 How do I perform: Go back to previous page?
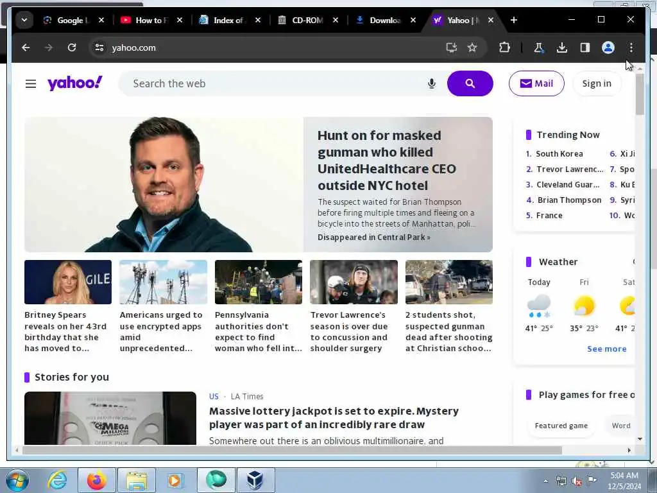pos(26,48)
